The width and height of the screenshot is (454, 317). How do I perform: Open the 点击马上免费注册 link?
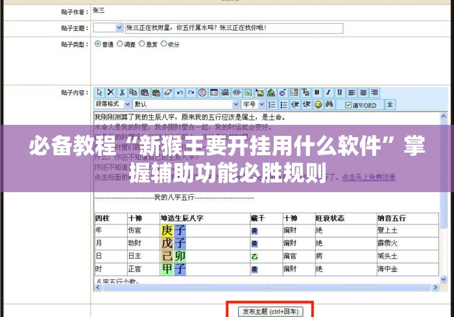pos(369,177)
